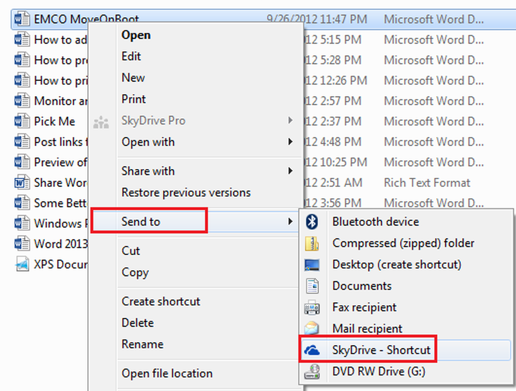Send file to Bluetooth device
The image size is (516, 391).
click(x=406, y=222)
